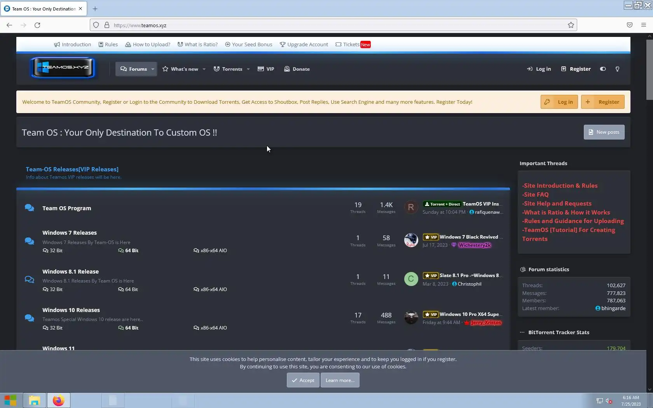Open the Upgrade Account link
Screen dimensions: 653x408
pyautogui.click(x=304, y=44)
